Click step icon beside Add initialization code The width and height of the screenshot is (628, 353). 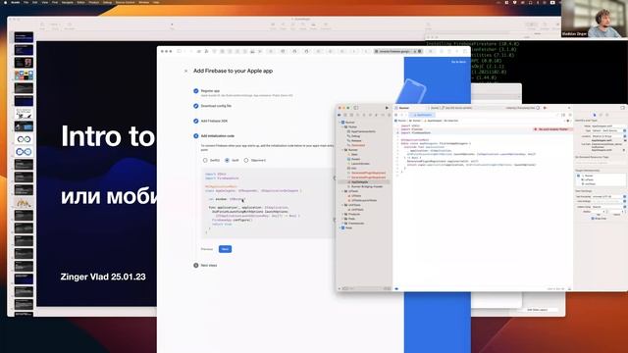196,136
